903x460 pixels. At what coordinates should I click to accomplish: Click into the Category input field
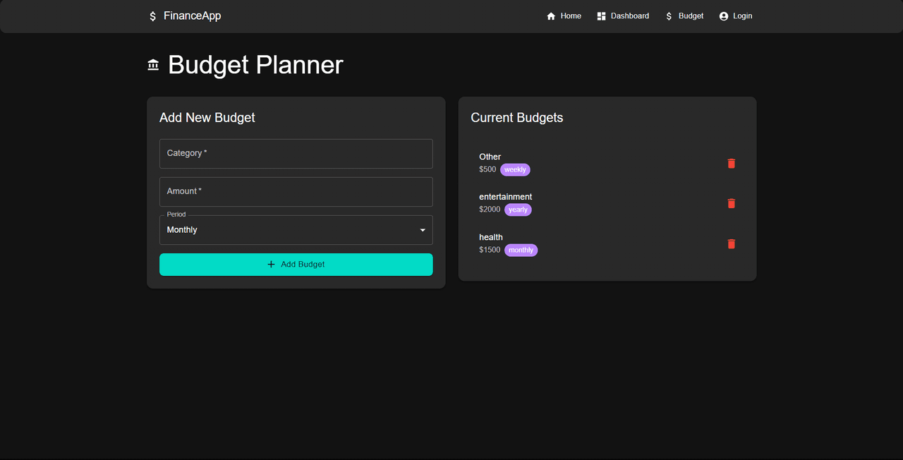pos(296,154)
